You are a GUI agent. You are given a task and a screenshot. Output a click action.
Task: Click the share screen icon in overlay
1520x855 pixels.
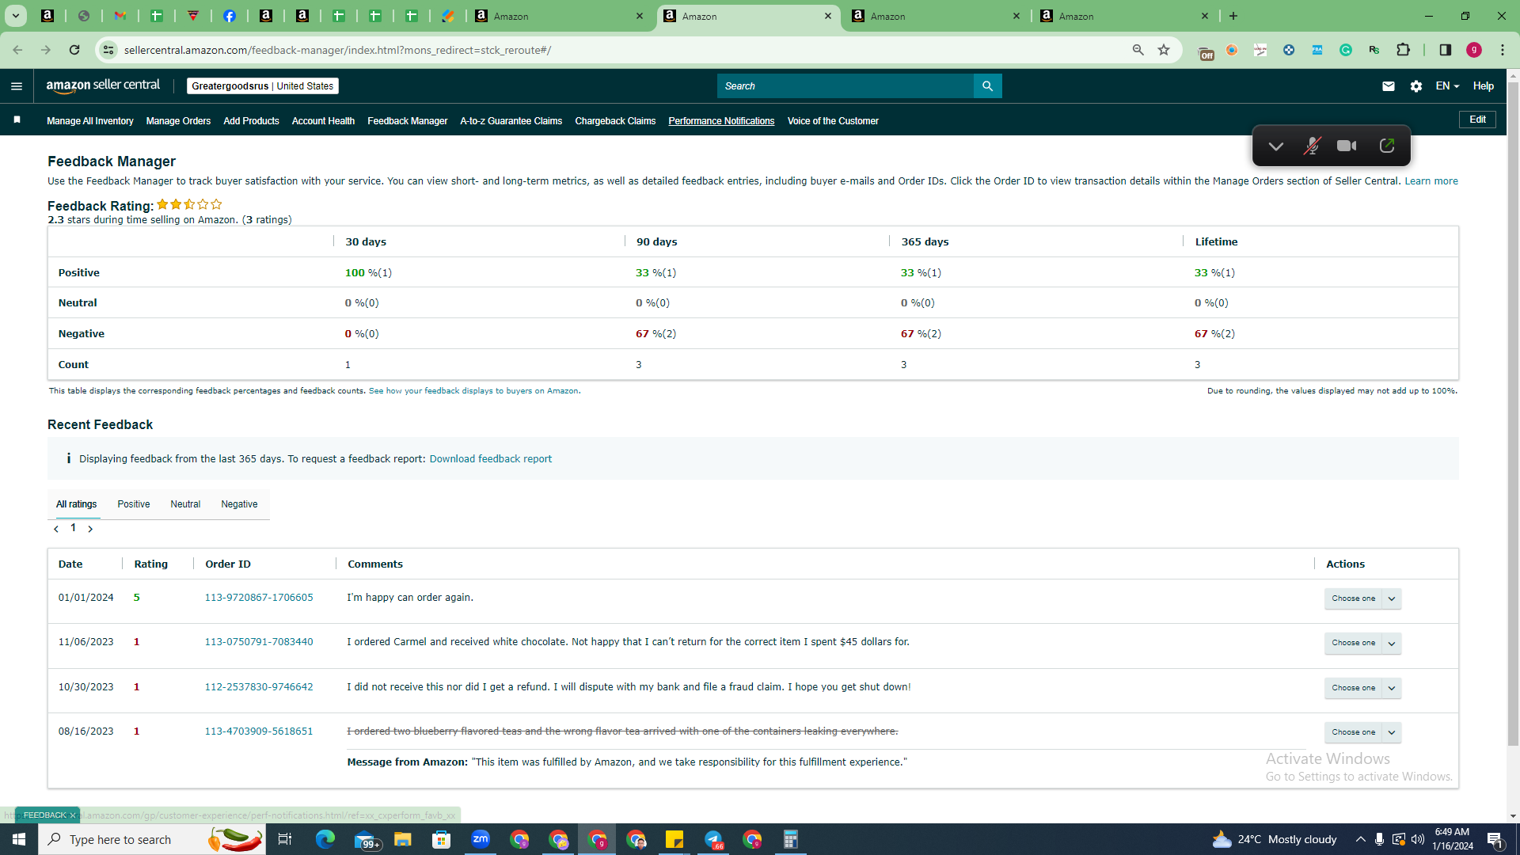1386,146
